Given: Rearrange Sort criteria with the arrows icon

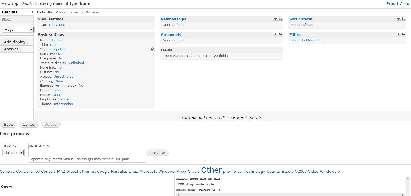Looking at the screenshot, I should click(x=403, y=19).
